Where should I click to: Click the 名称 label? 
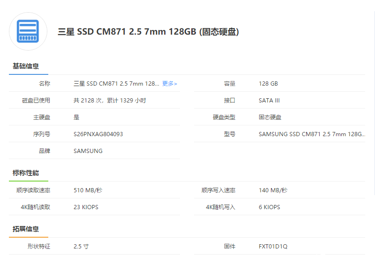[45, 84]
